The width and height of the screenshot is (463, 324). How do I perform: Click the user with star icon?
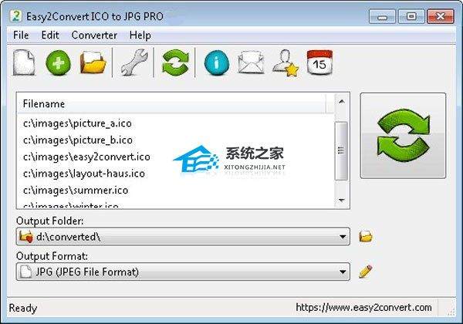coord(286,62)
